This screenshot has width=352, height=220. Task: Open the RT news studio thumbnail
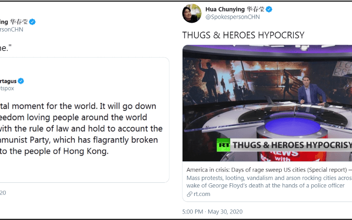pos(267,103)
